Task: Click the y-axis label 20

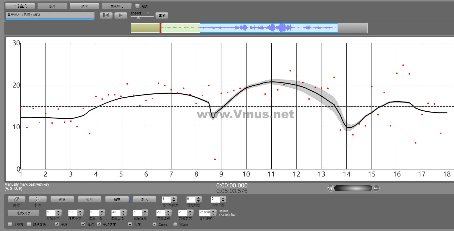Action: pyautogui.click(x=16, y=85)
